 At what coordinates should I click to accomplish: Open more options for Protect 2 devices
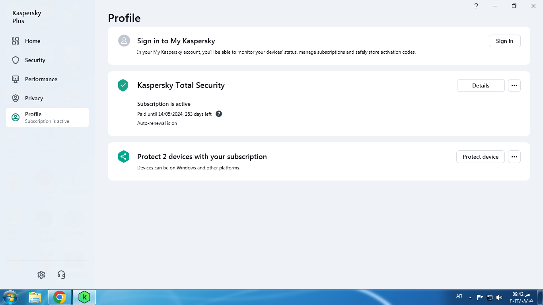[514, 157]
